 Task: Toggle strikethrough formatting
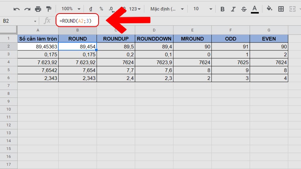tap(244, 9)
